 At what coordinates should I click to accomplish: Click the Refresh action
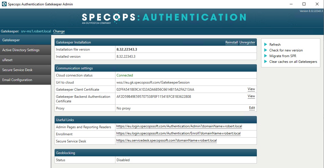click(275, 44)
